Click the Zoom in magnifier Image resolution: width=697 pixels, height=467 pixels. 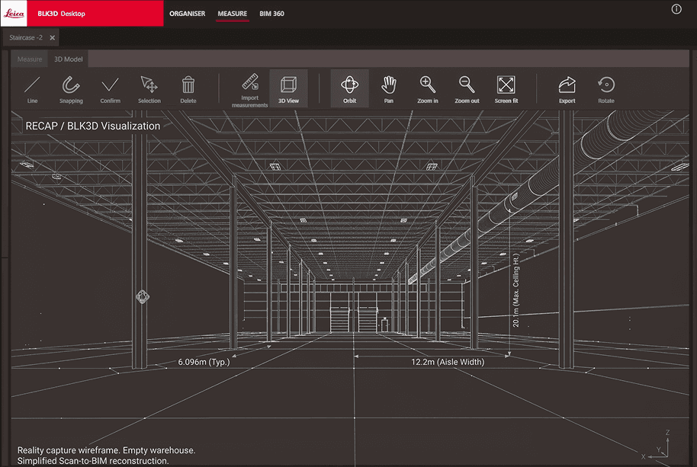coord(428,89)
